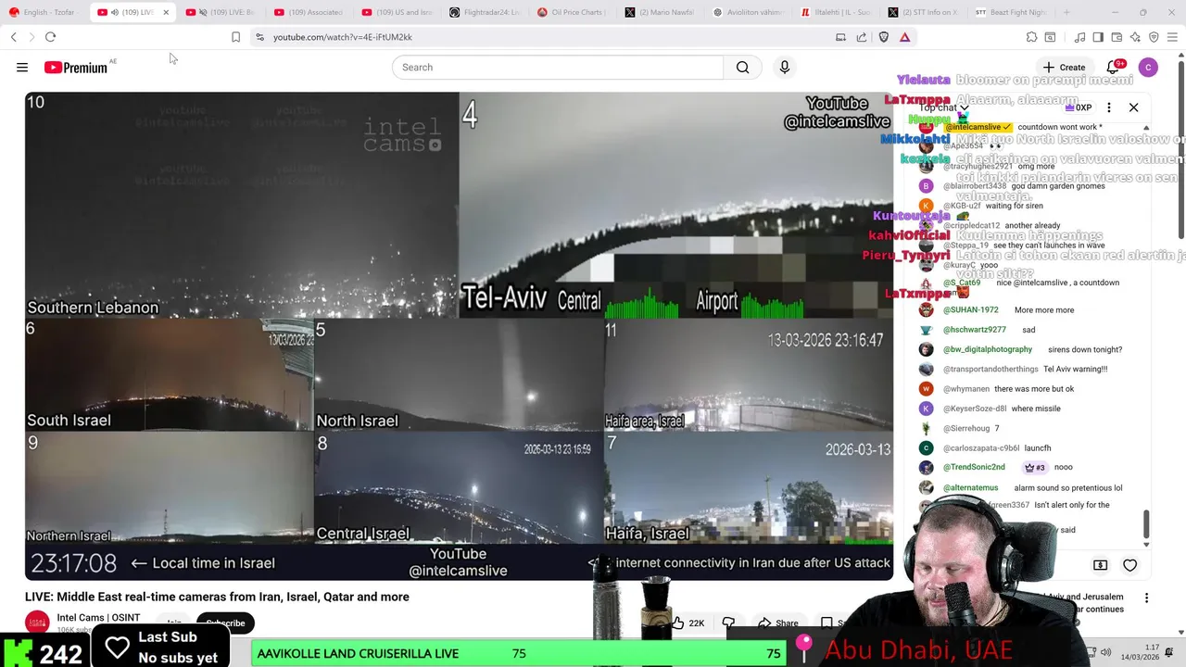Open Intel Cams channel avatar
1186x667 pixels.
(x=37, y=623)
